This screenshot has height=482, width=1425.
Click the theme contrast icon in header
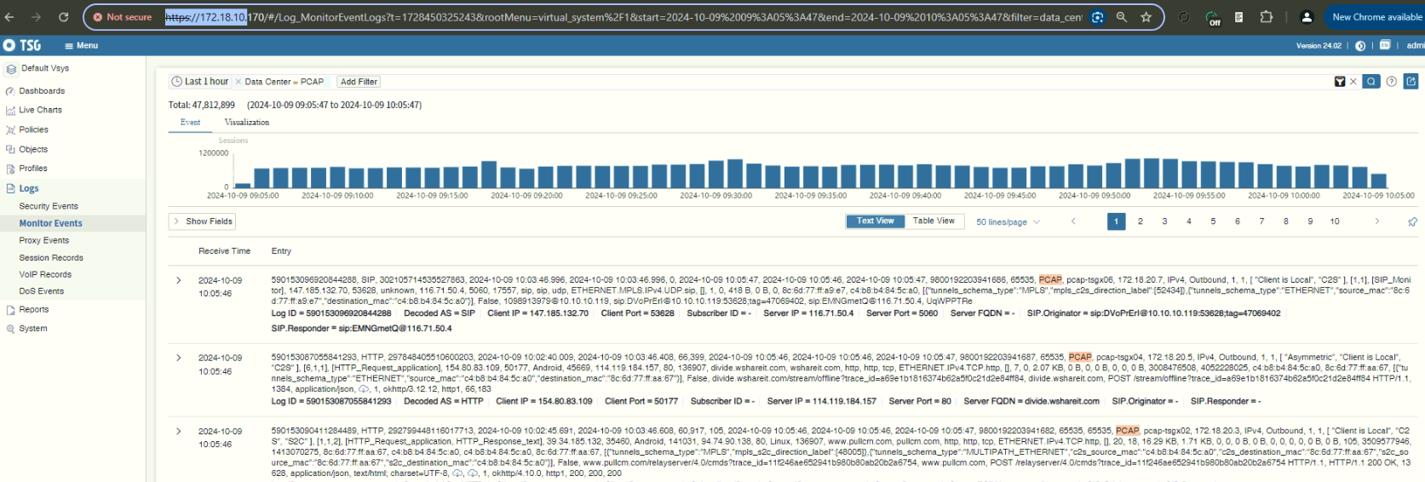click(x=1360, y=46)
